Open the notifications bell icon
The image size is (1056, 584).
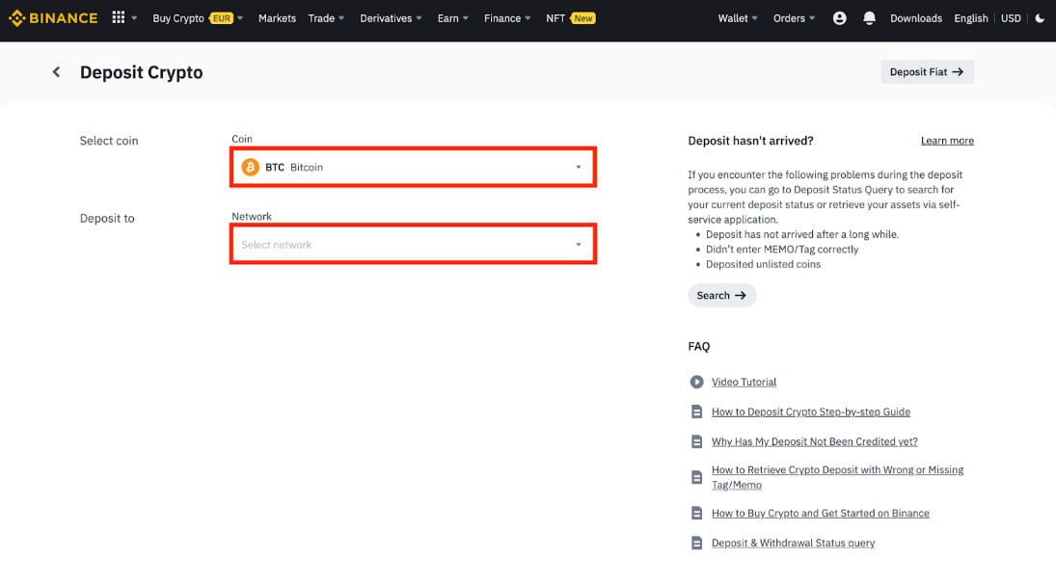[x=870, y=18]
